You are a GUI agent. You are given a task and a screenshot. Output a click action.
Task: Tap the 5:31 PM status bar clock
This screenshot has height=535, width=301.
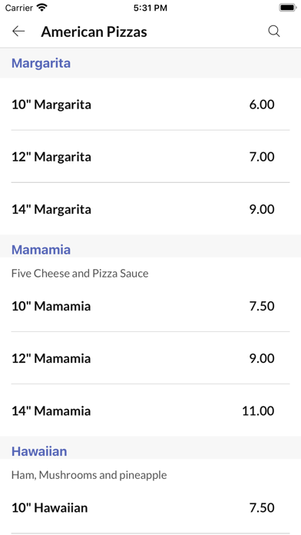(150, 8)
